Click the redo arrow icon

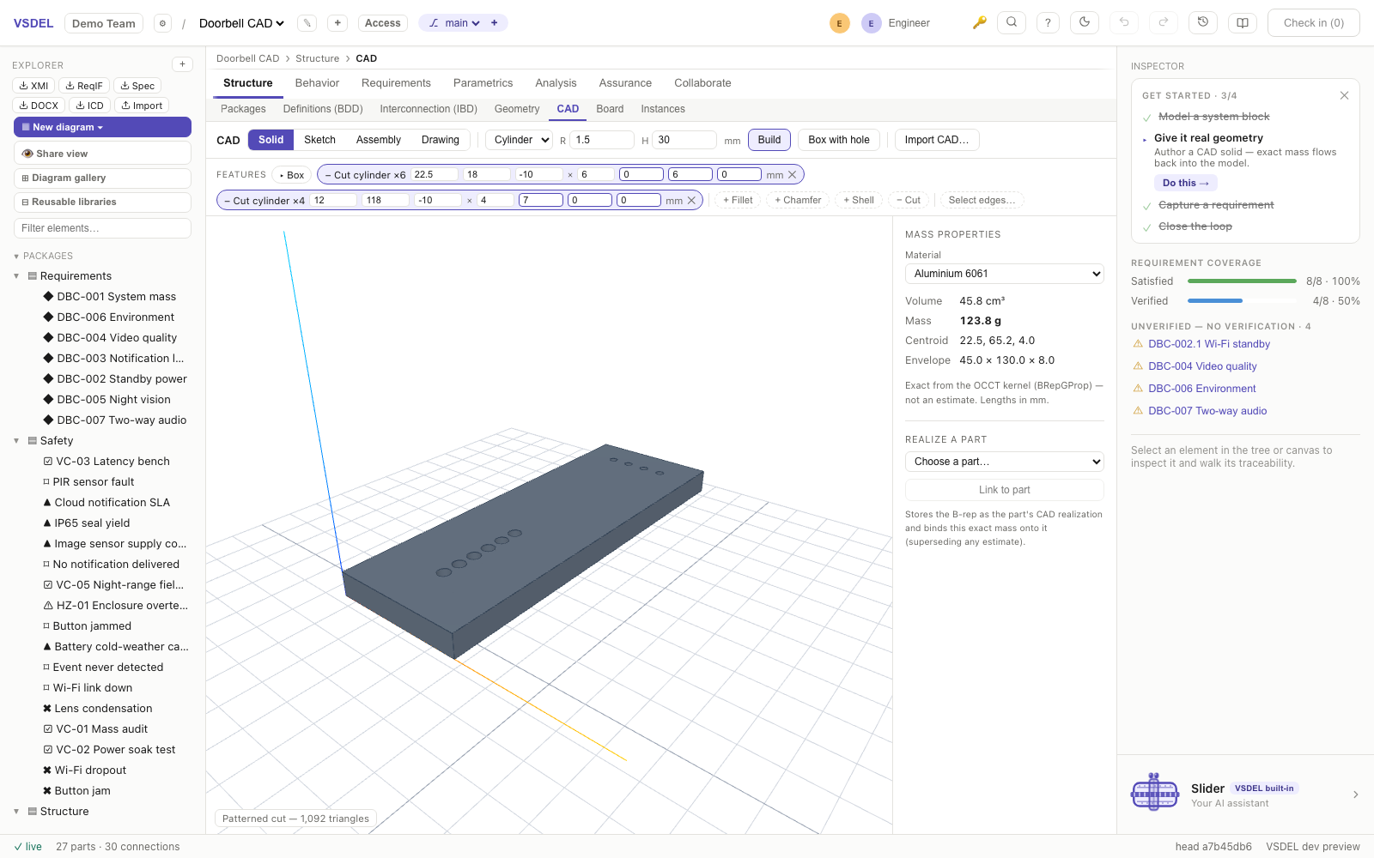point(1164,23)
